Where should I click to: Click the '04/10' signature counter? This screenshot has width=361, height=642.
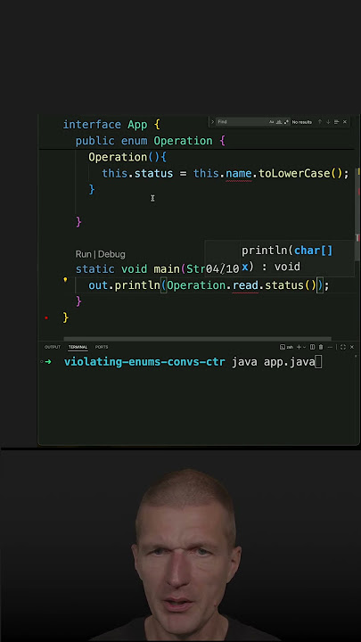pos(222,269)
